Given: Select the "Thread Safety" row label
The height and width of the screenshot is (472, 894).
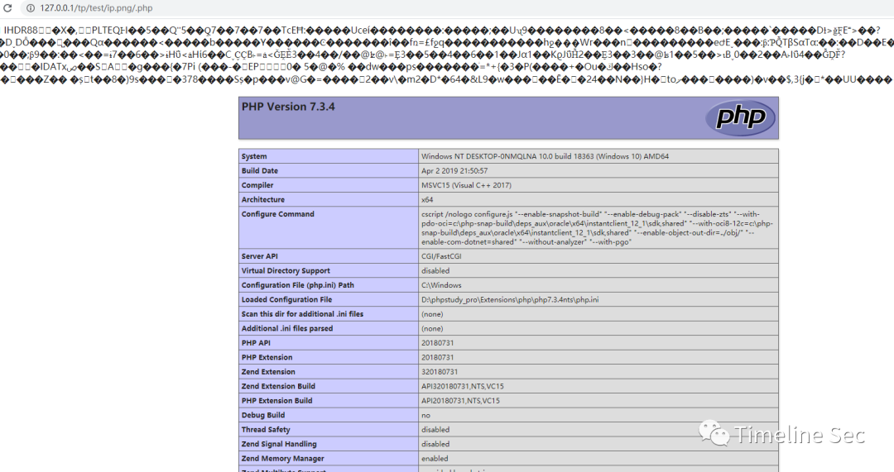Looking at the screenshot, I should click(x=266, y=429).
